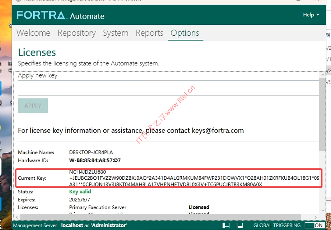This screenshot has height=230, width=331.
Task: Click the left panel layout icon in status bar
Action: (226, 225)
